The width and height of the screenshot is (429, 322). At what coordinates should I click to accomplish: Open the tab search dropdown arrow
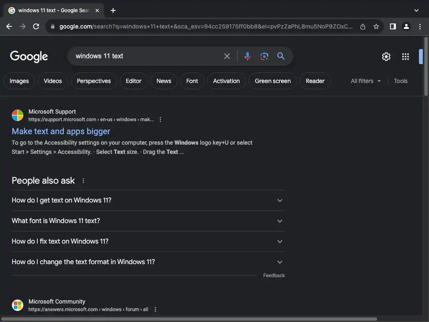point(416,10)
